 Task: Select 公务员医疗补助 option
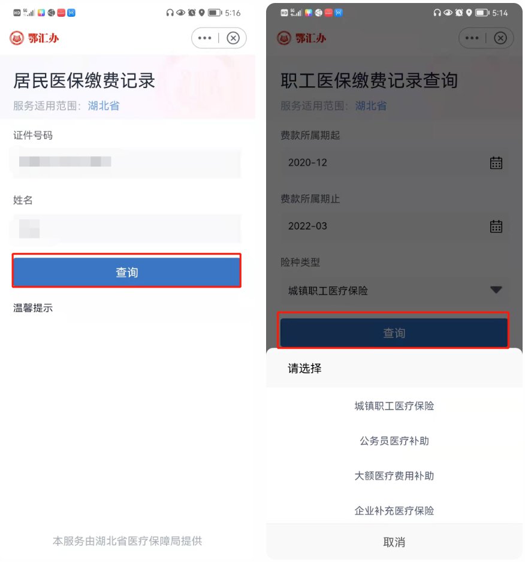(x=394, y=441)
